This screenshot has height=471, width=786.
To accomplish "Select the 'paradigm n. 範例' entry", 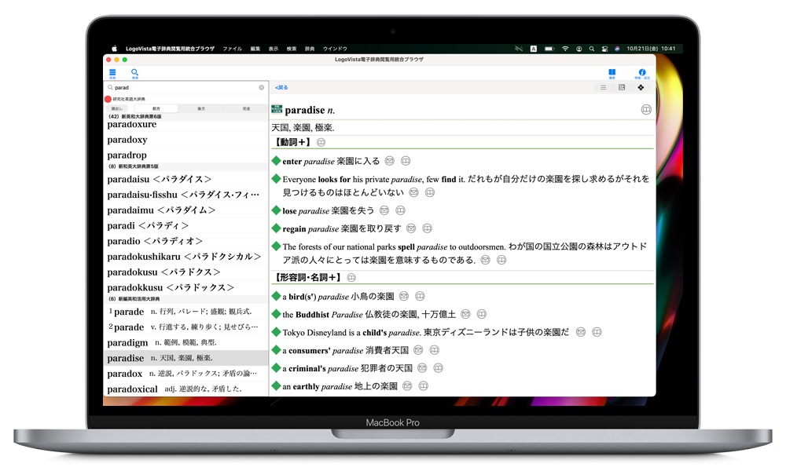I will (x=185, y=343).
